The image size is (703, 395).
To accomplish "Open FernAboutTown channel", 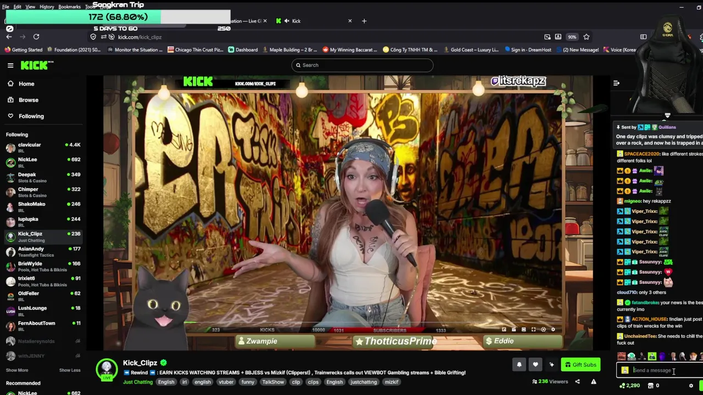I will point(43,326).
